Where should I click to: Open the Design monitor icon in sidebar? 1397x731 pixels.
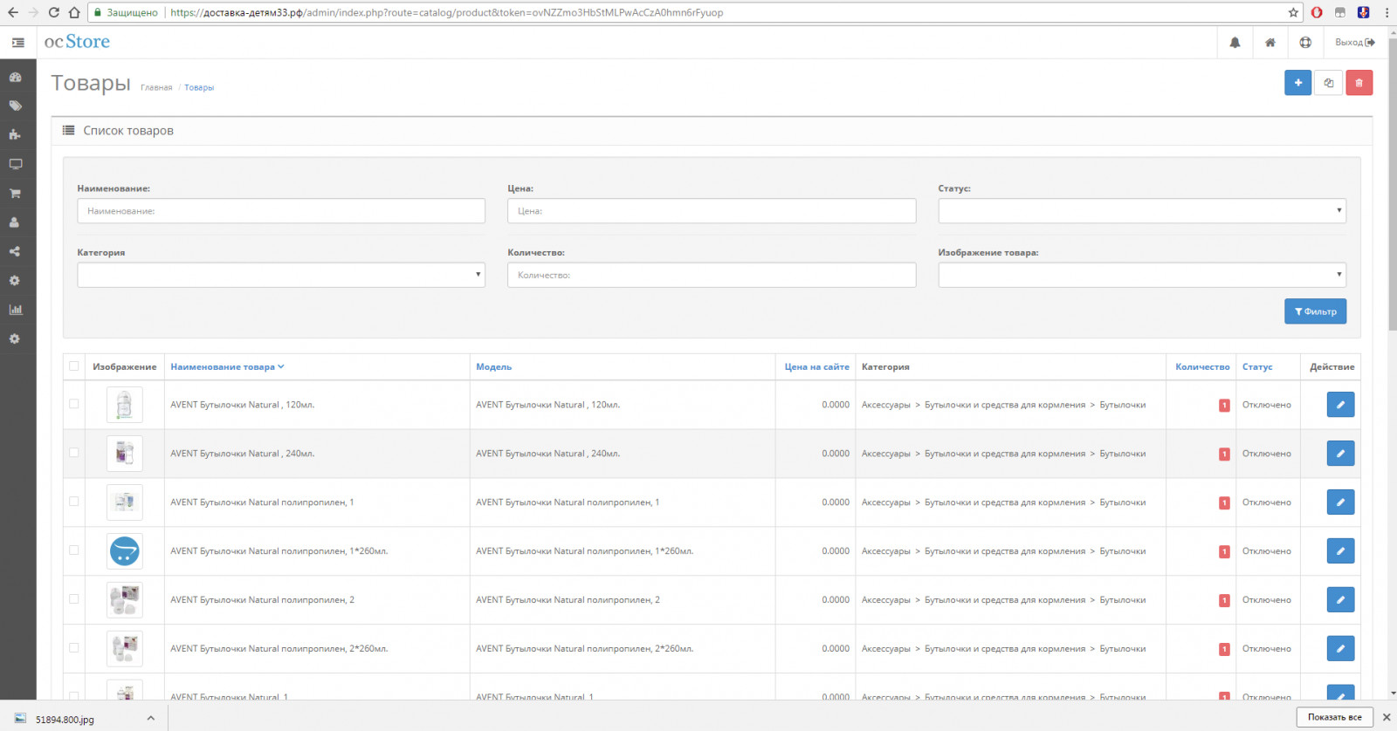pos(15,164)
